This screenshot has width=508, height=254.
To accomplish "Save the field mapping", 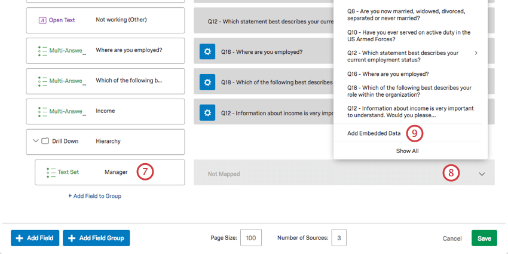I will click(x=484, y=238).
